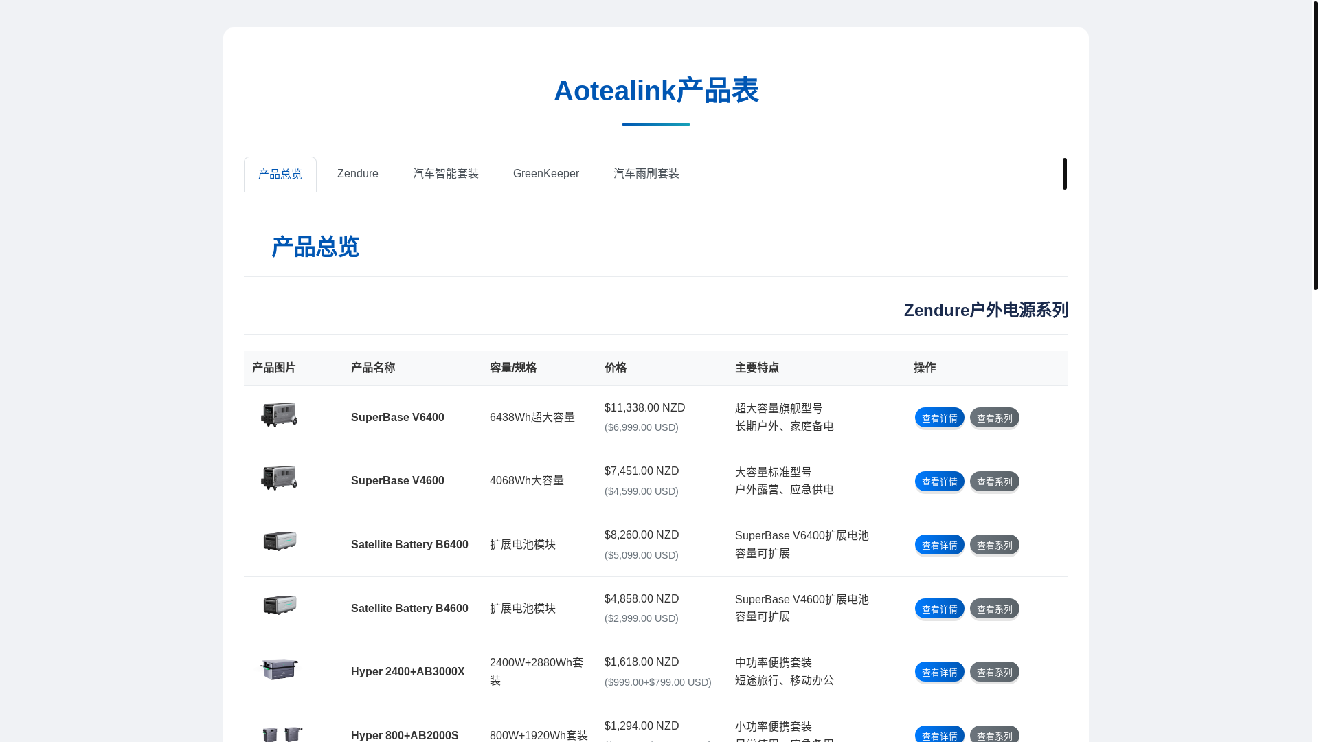The width and height of the screenshot is (1319, 742).
Task: Click the SuperBase V4600 product name
Action: click(398, 481)
